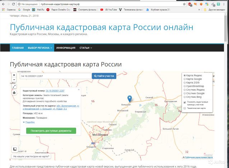Click the print map icon
229x168 pixels.
coord(14,93)
